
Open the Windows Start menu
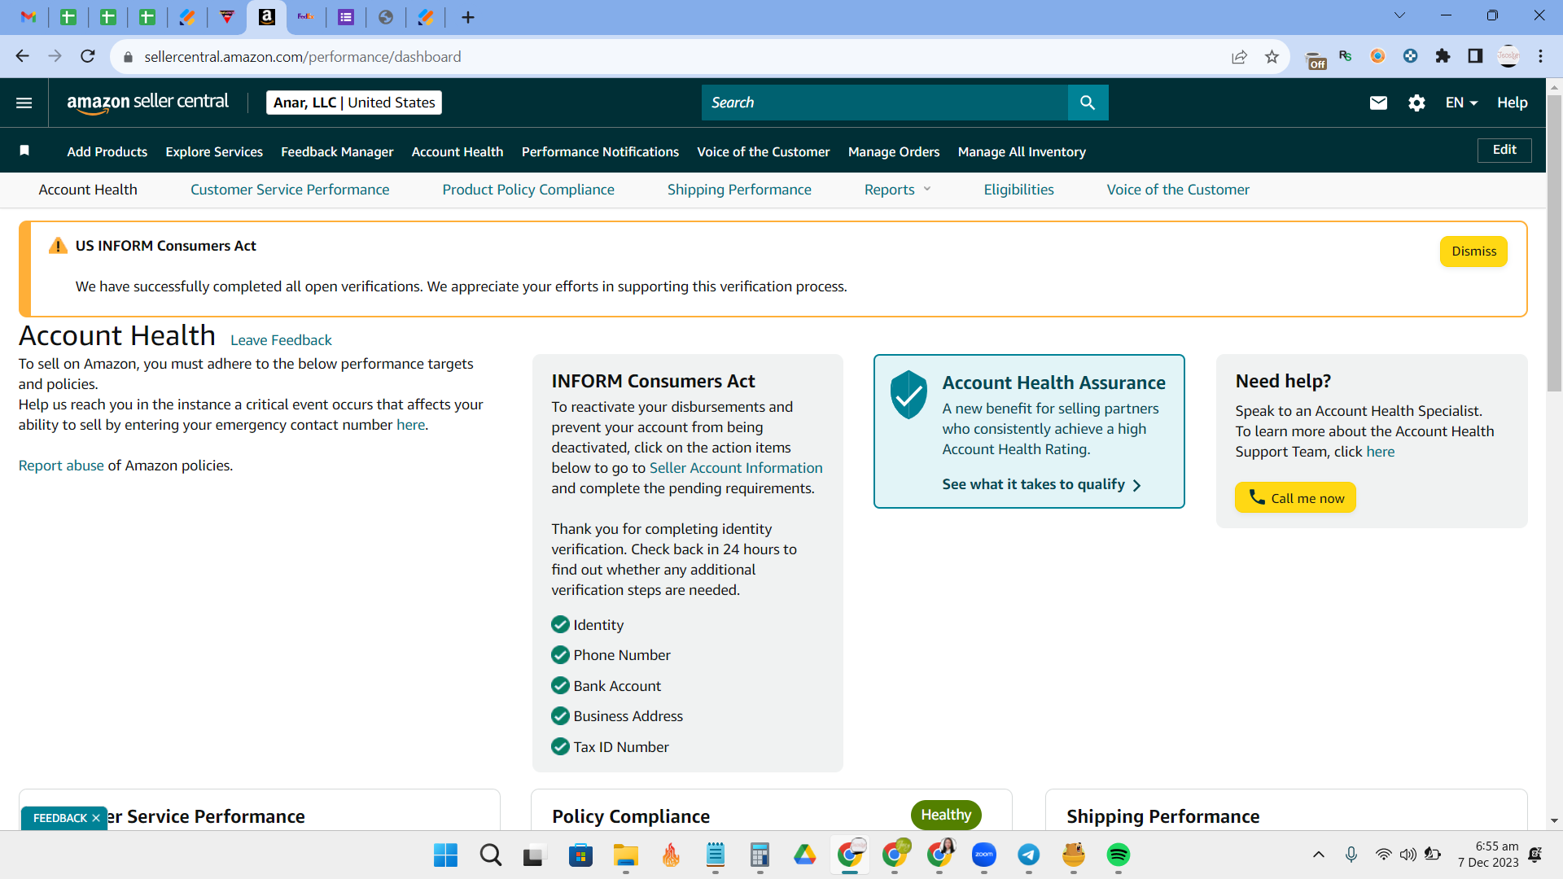point(445,855)
